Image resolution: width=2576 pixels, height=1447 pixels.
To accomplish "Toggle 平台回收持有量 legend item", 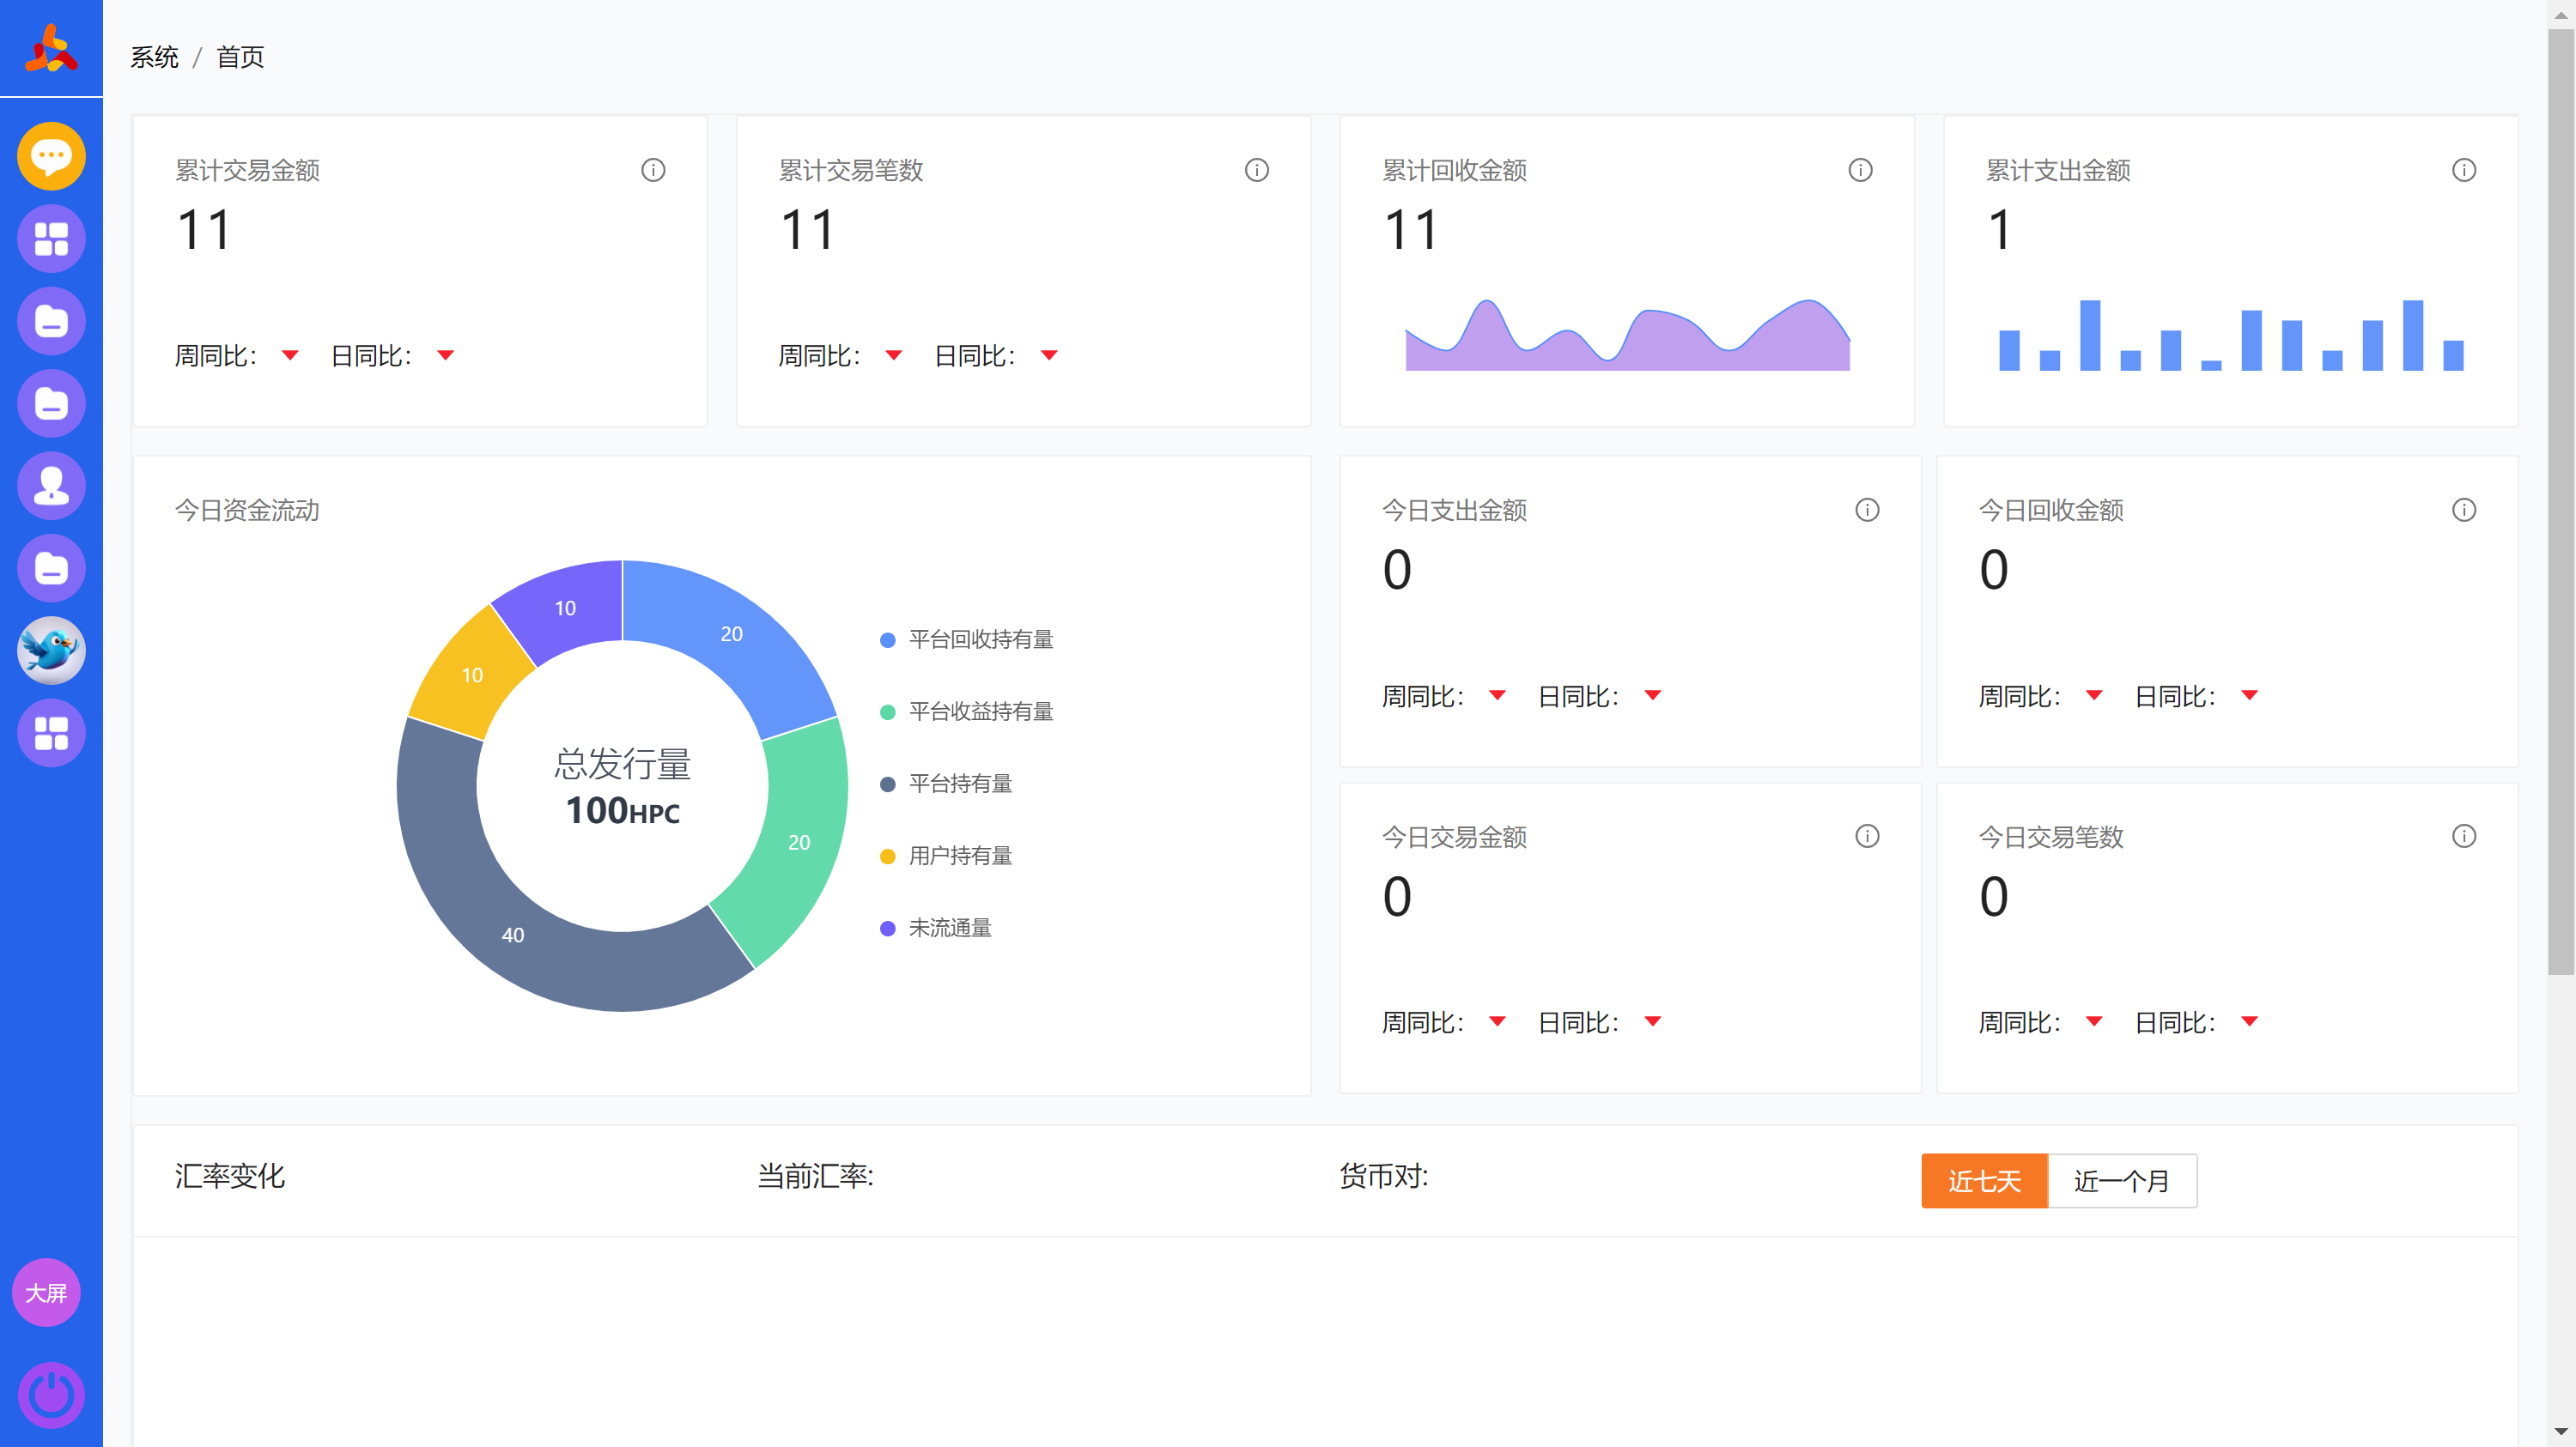I will pos(966,639).
